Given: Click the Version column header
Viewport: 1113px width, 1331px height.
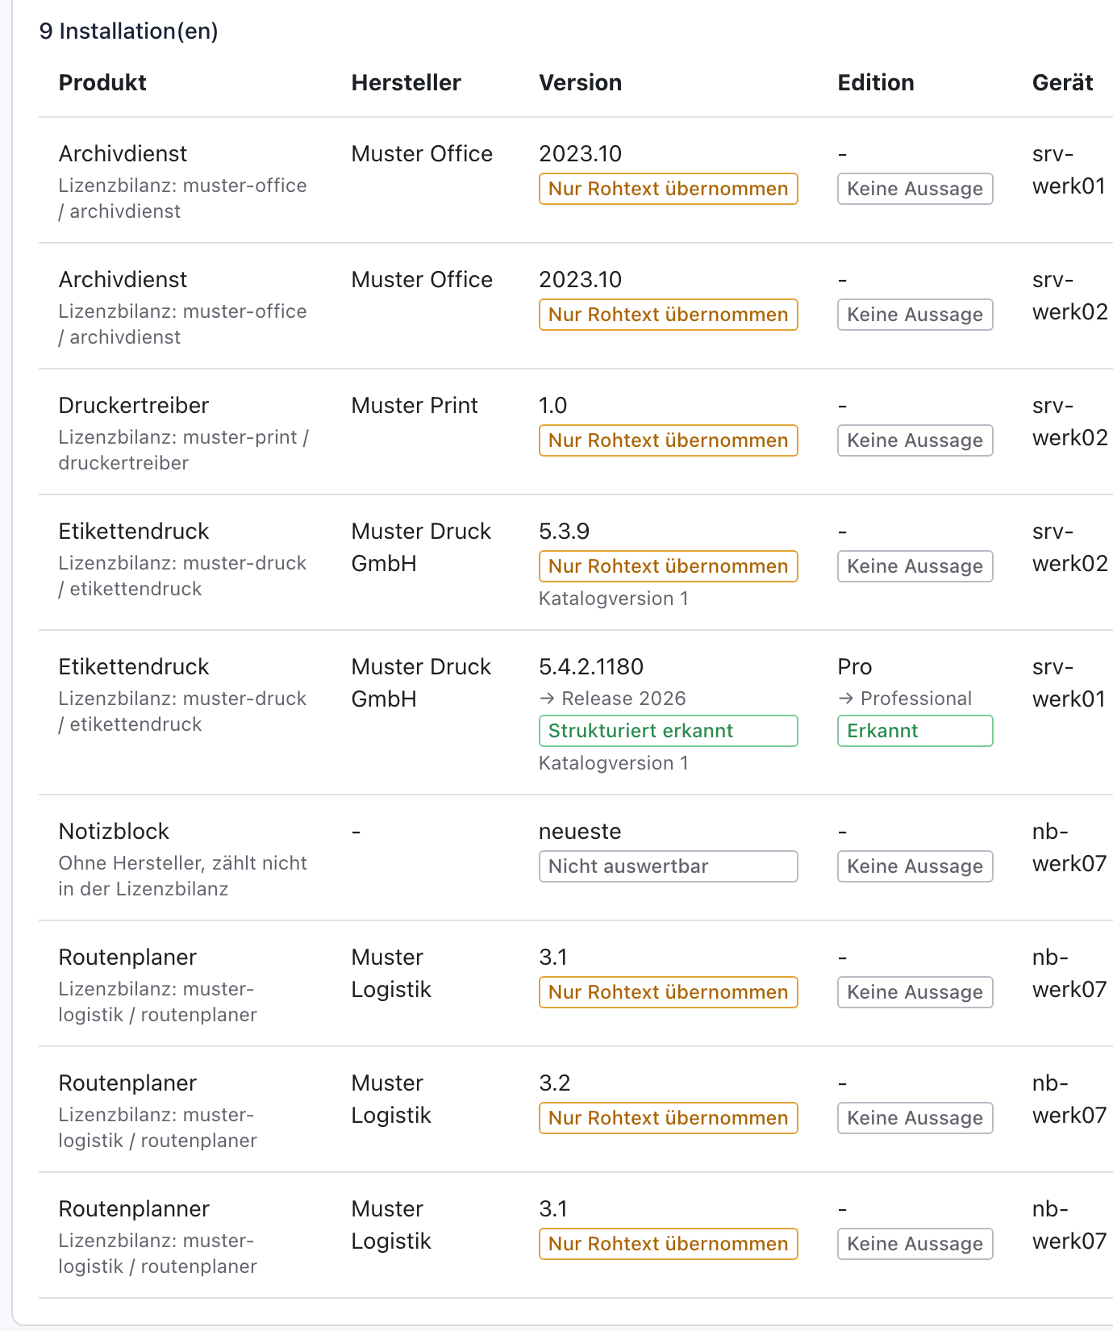Looking at the screenshot, I should click(580, 82).
